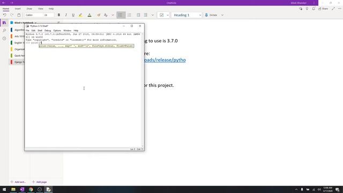Image resolution: width=343 pixels, height=193 pixels.
Task: Open Help menu in Python Shell
Action: 76,31
